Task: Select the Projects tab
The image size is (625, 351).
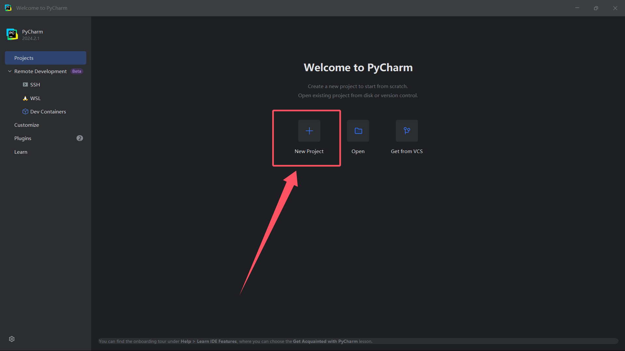Action: pyautogui.click(x=46, y=58)
